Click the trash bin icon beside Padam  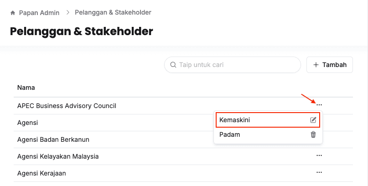tap(313, 134)
